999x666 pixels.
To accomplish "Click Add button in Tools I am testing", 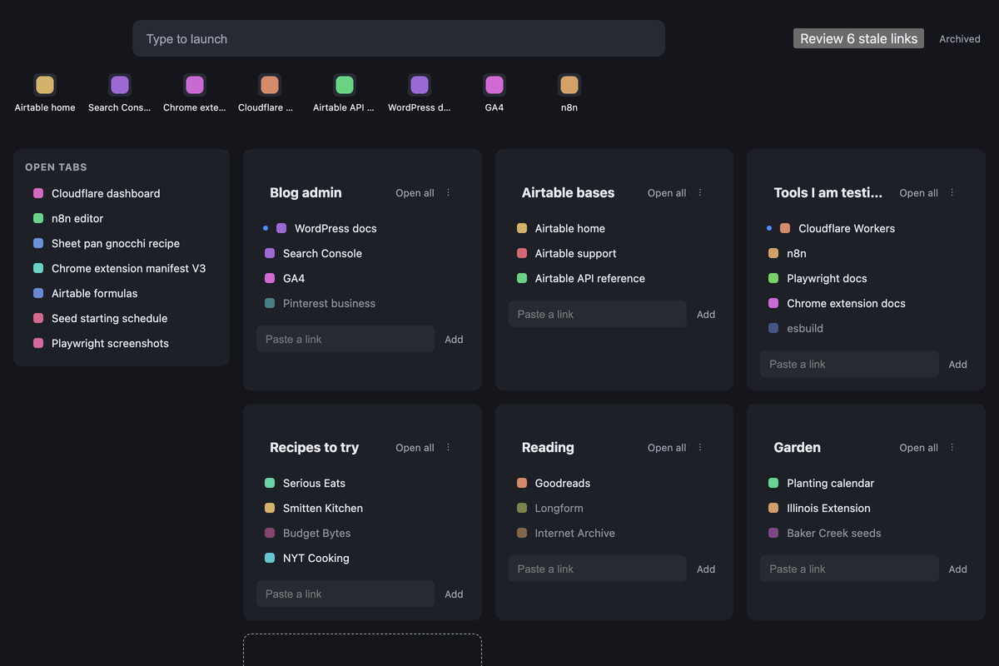I will coord(958,364).
